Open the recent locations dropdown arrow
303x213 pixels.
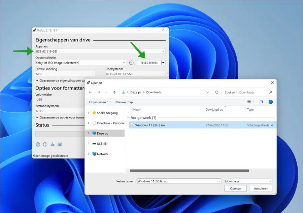tap(107, 92)
